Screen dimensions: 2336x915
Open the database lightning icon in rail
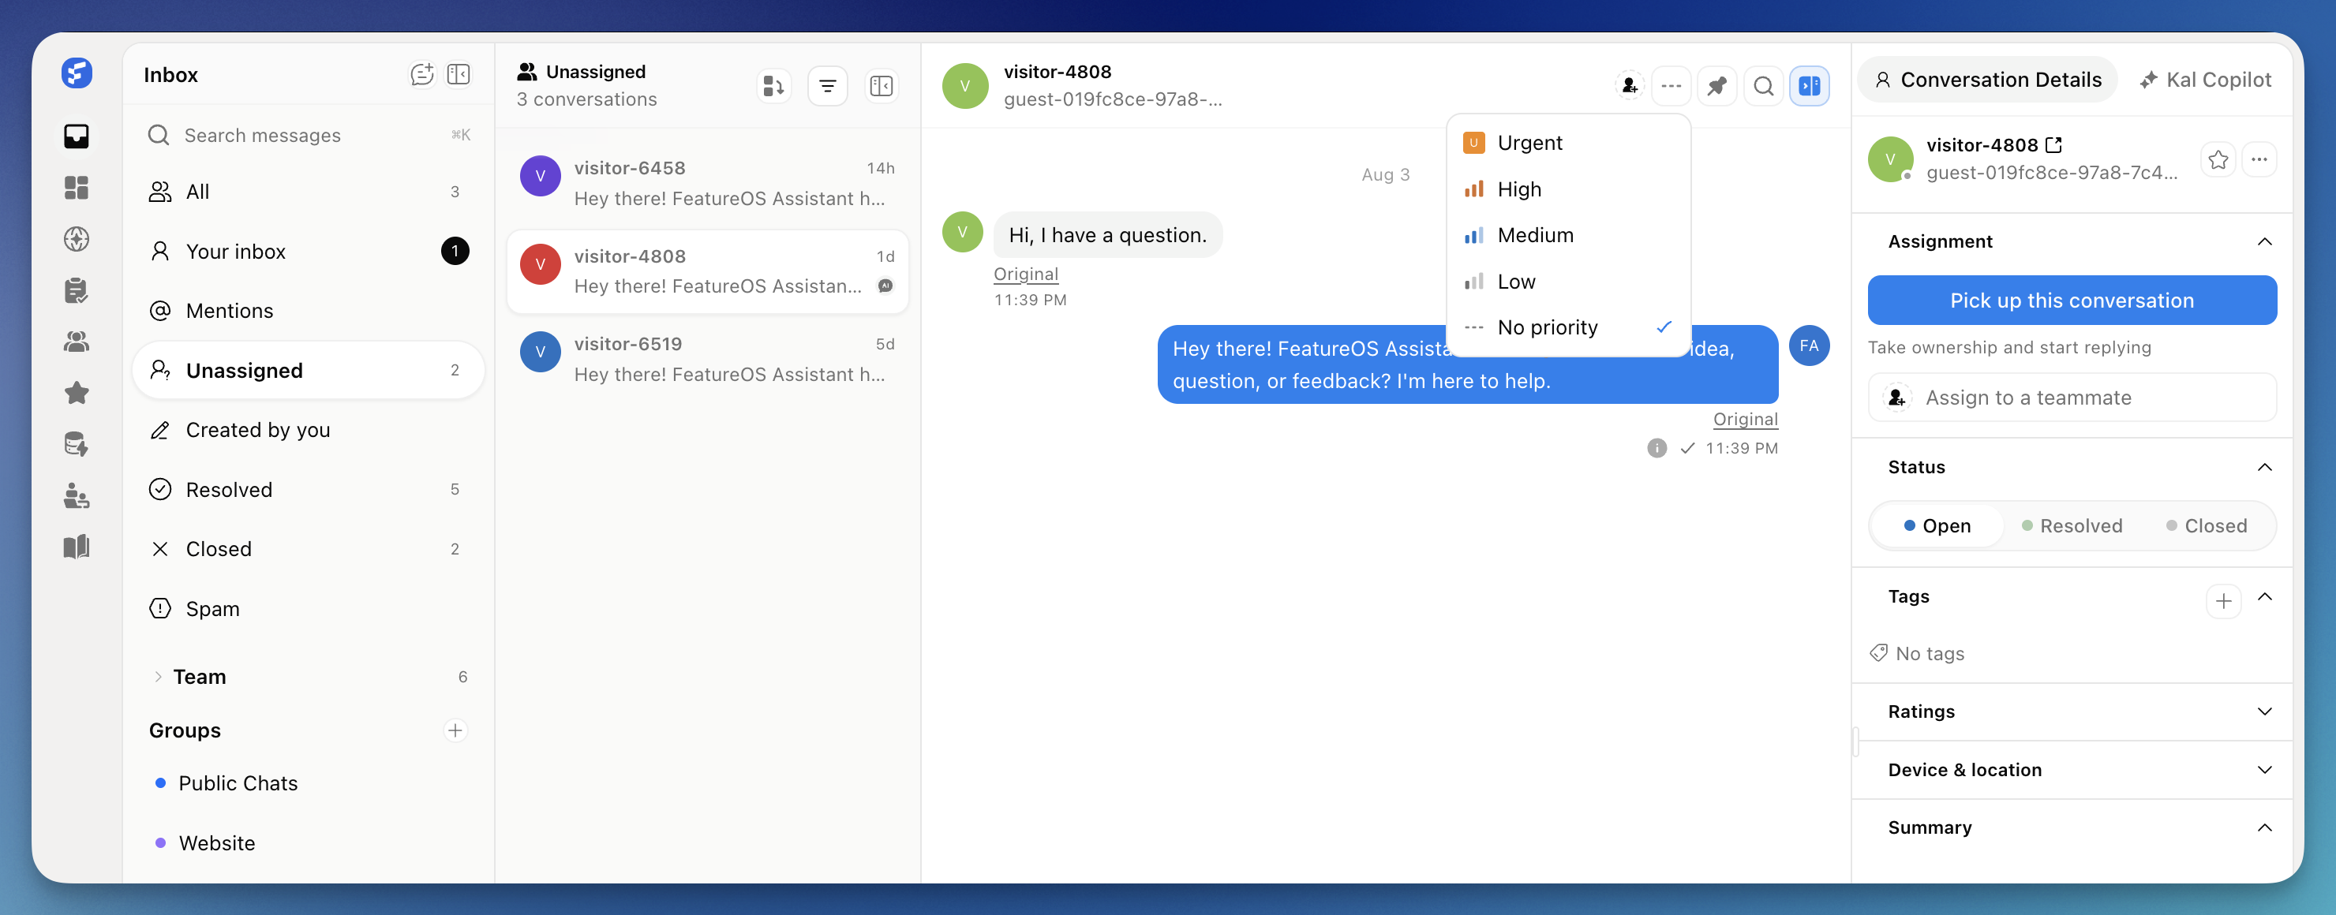coord(77,444)
